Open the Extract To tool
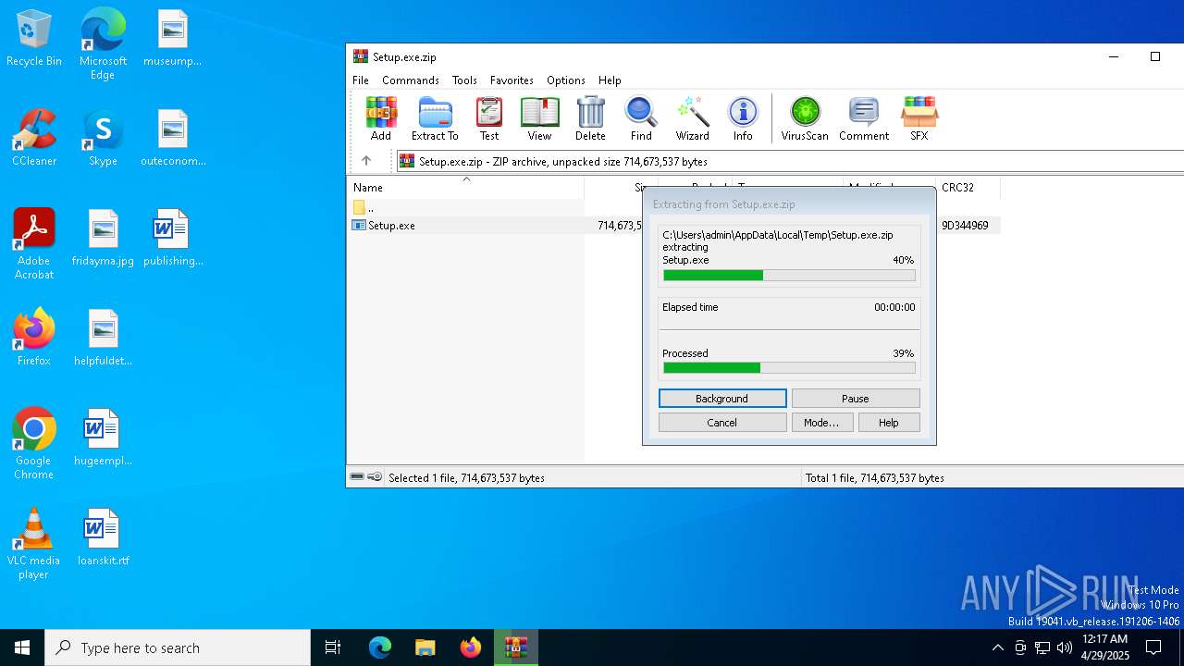Screen dimensions: 1184x666 pyautogui.click(x=435, y=118)
